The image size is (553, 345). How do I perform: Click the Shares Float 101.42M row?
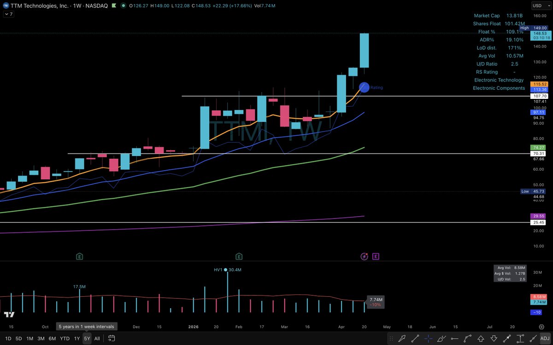(x=499, y=23)
